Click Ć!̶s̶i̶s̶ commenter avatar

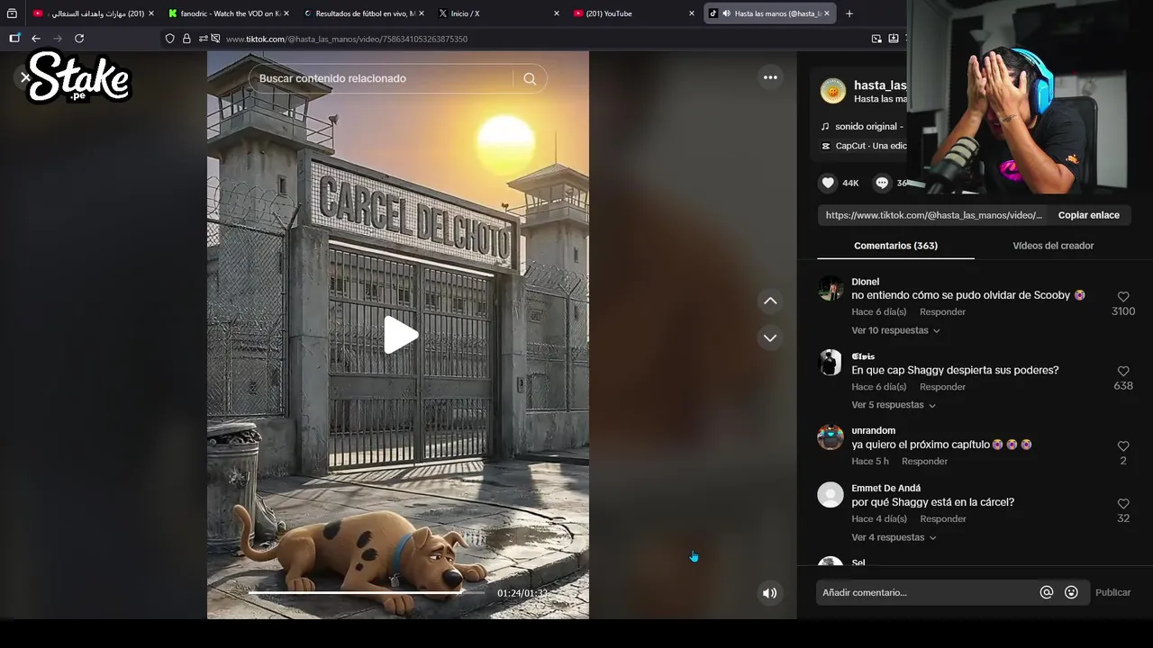point(831,363)
